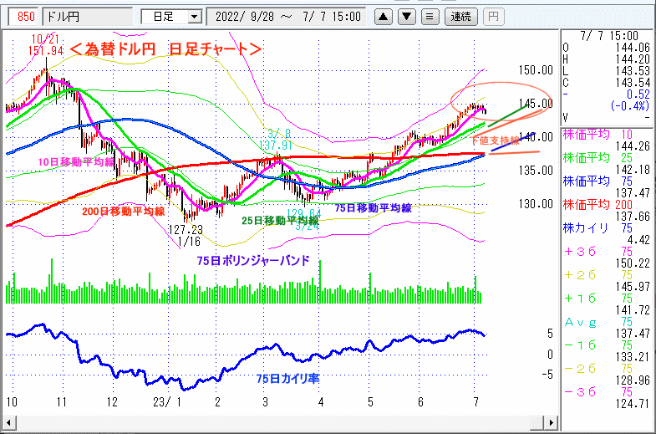
Task: Click the 円 button
Action: click(494, 17)
